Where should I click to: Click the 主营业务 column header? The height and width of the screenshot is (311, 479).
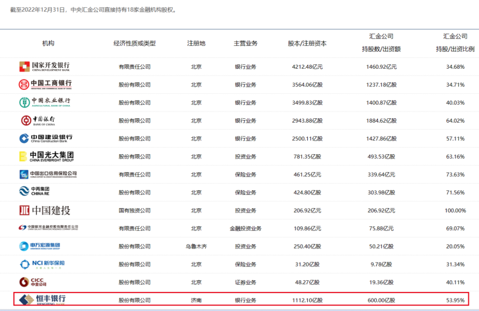245,43
